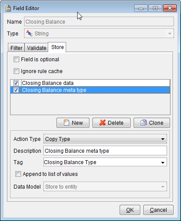The width and height of the screenshot is (181, 221).
Task: Click the New button page icon
Action: (67, 123)
